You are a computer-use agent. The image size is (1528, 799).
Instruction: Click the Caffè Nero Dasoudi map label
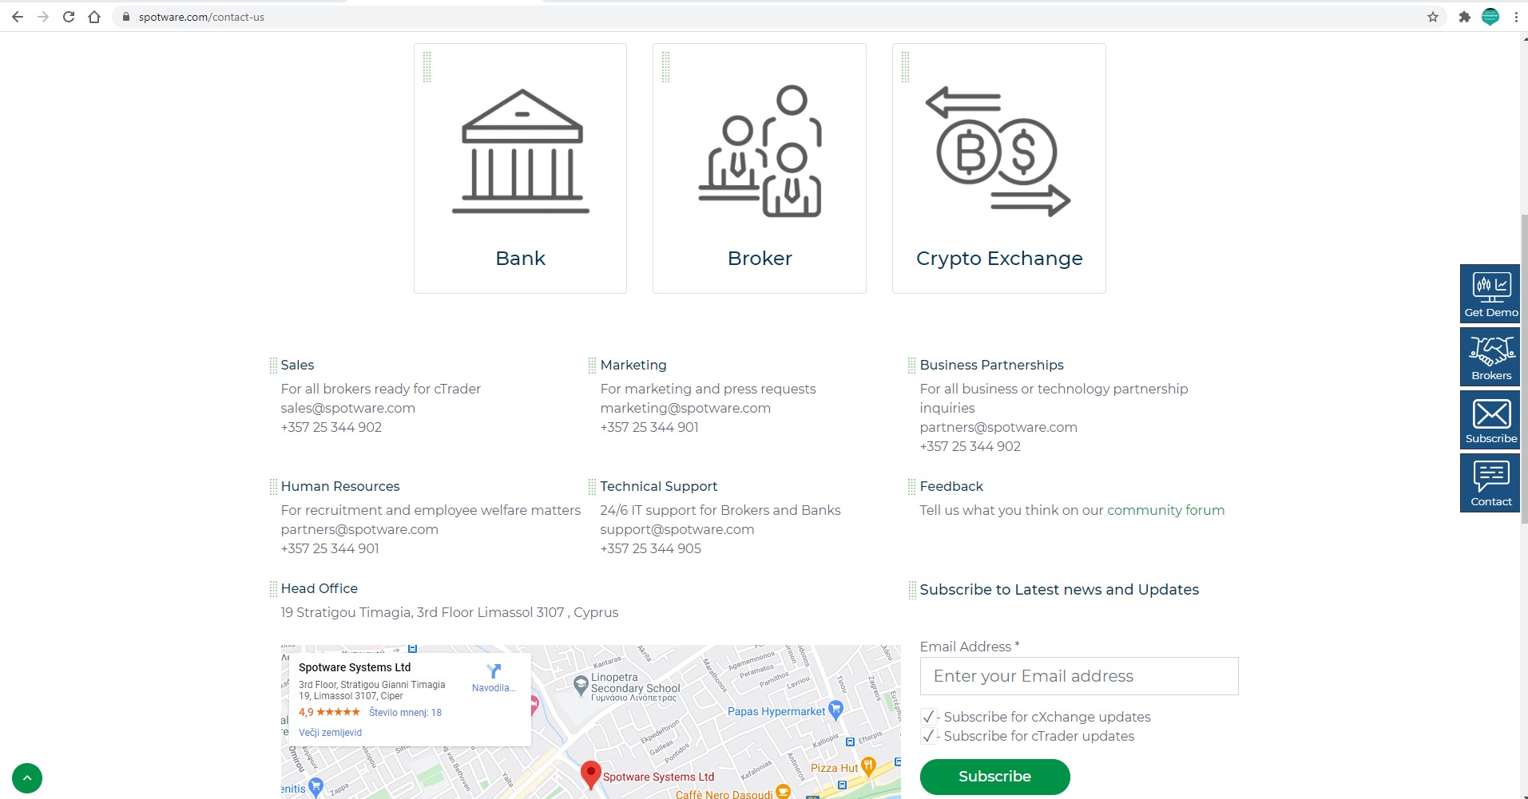[x=724, y=794]
